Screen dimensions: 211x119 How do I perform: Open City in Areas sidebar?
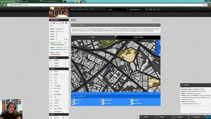coord(59,77)
